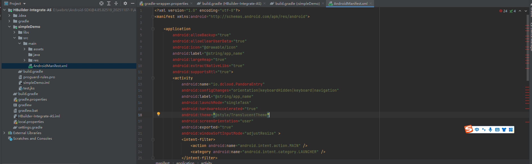Expand the gradle folder
This screenshot has width=532, height=164.
pyautogui.click(x=9, y=21)
